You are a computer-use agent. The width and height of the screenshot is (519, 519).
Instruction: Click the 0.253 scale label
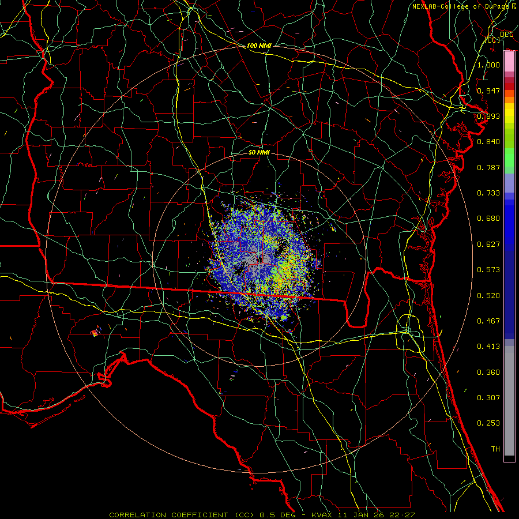[488, 423]
